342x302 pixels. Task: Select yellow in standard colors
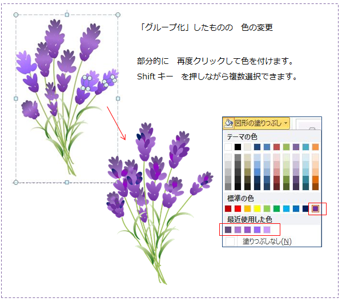(x=257, y=209)
